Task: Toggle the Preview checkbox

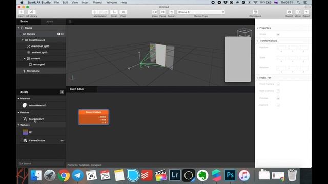Action: pyautogui.click(x=278, y=98)
